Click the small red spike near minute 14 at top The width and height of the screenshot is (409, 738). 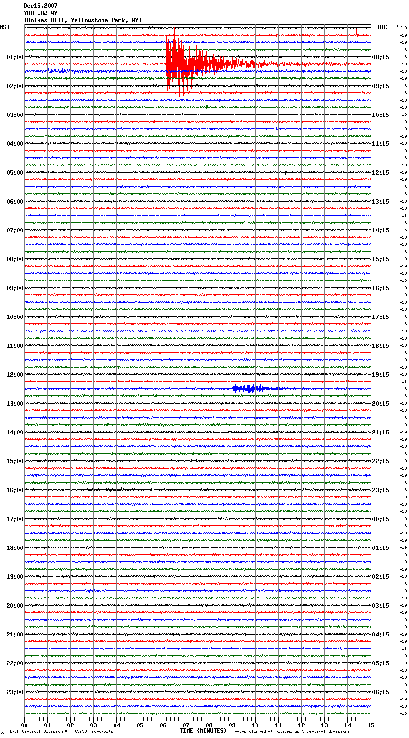pyautogui.click(x=356, y=32)
